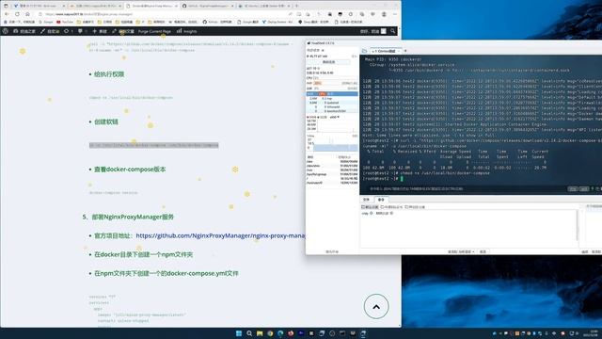The height and width of the screenshot is (339, 602).
Task: Open the dropdown at command panel bottom
Action: click(461, 251)
